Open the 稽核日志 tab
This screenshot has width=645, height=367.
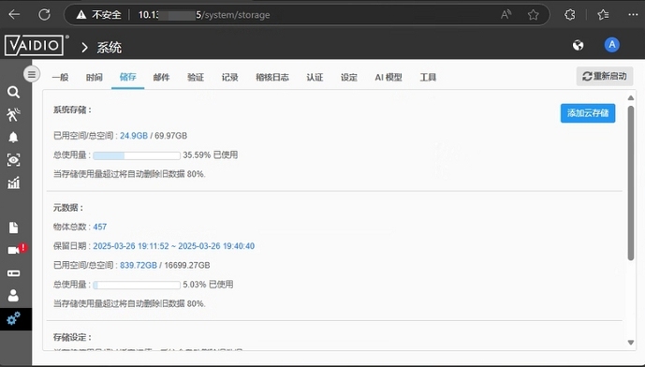[271, 77]
